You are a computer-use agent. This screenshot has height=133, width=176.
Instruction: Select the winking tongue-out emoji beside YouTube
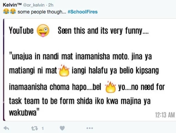pos(43,30)
